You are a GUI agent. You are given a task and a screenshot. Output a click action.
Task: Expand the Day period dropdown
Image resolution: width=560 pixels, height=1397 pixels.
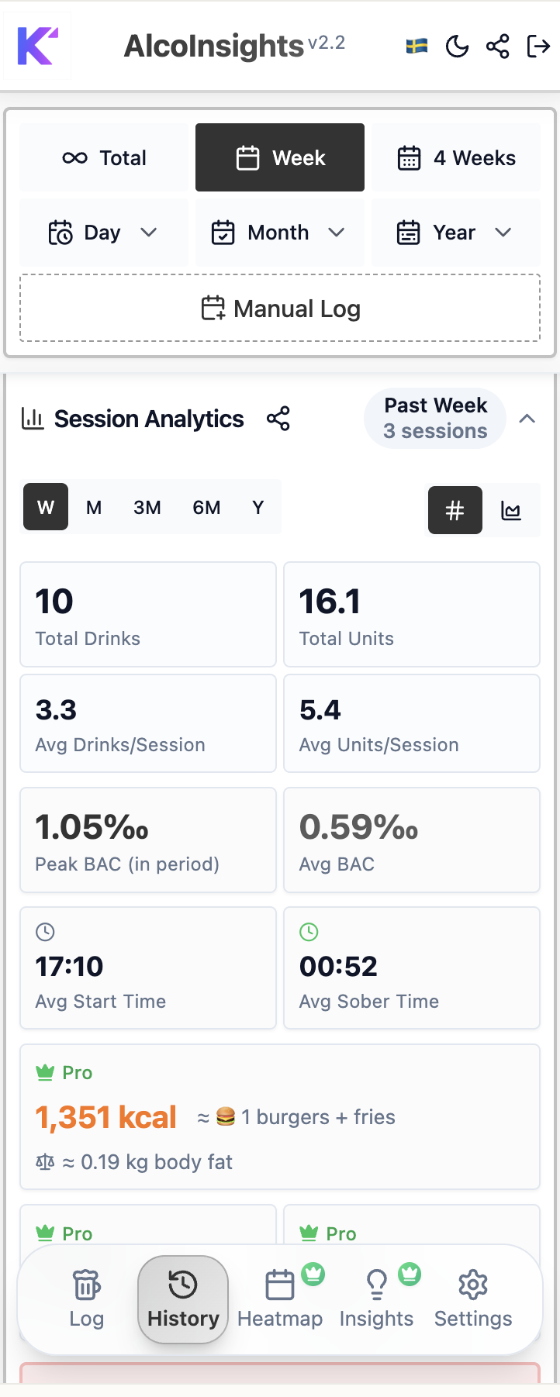click(103, 233)
